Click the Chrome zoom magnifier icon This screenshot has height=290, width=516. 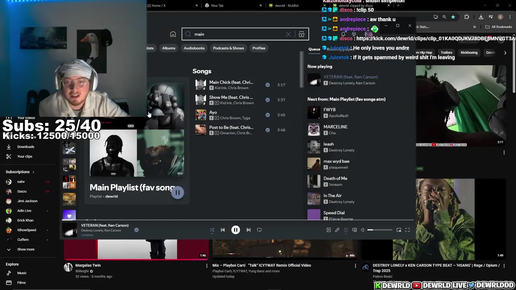point(444,17)
